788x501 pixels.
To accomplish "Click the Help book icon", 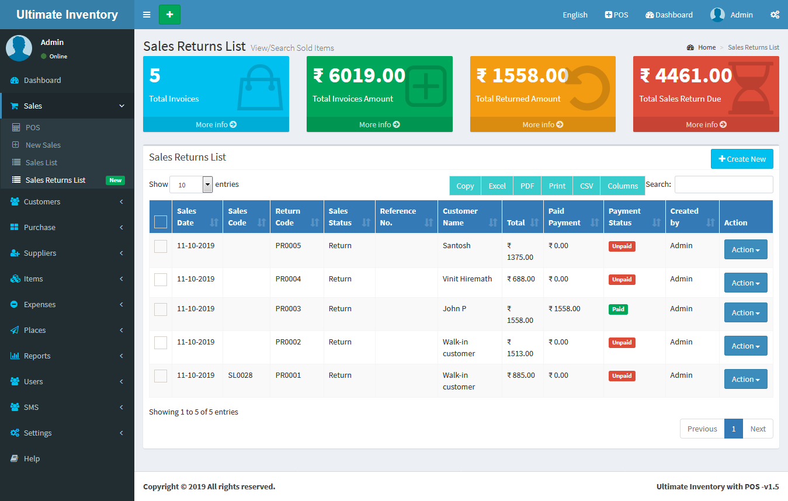I will click(15, 459).
